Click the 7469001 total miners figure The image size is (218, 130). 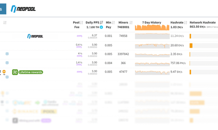[x=123, y=27]
